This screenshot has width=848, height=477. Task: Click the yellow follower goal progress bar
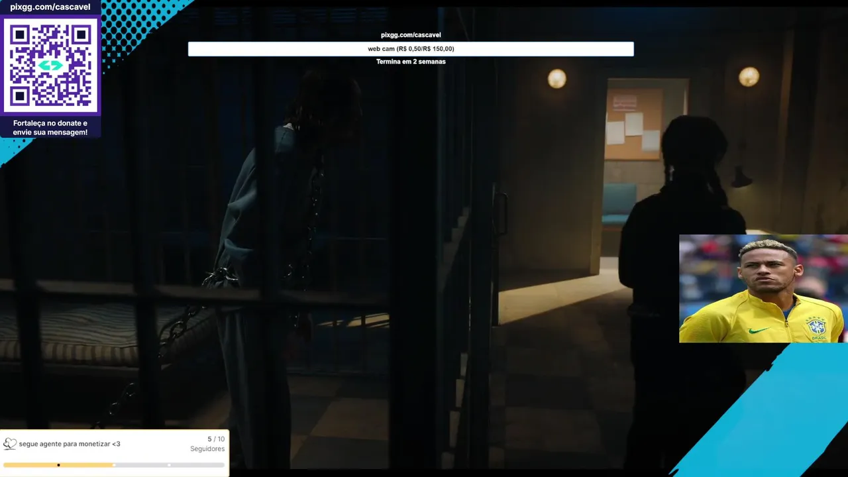click(114, 465)
